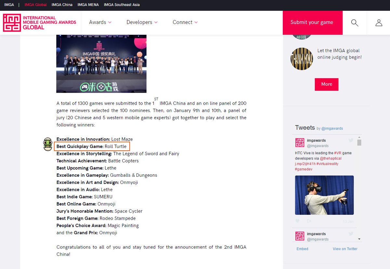Click the IMGA Global logo
Screen dimensions: 390x269
coord(40,23)
